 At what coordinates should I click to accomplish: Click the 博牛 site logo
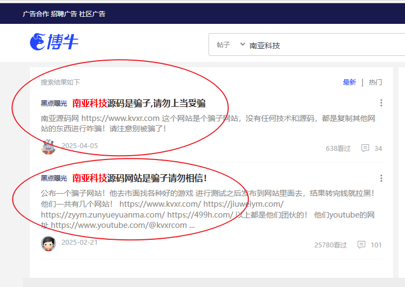[54, 41]
